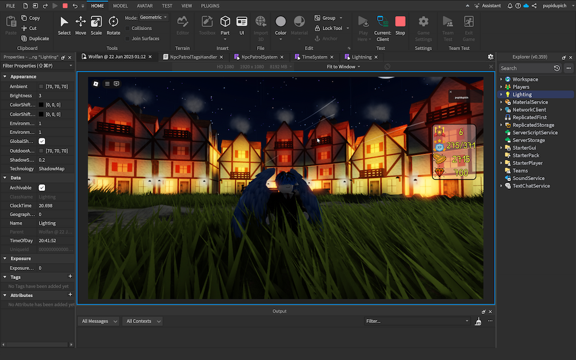Image resolution: width=576 pixels, height=360 pixels.
Task: Click the ColorShift_Bottom color swatch
Action: click(x=41, y=105)
